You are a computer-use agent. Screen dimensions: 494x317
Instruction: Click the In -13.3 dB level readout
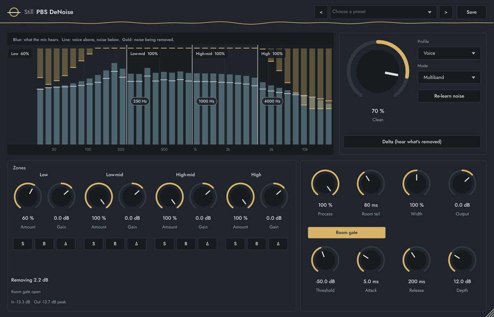[x=21, y=302]
